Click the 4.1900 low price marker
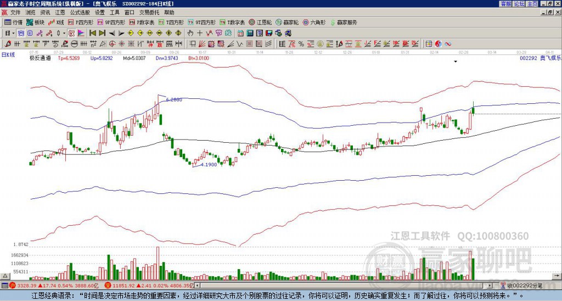The height and width of the screenshot is (301, 562). (209, 165)
